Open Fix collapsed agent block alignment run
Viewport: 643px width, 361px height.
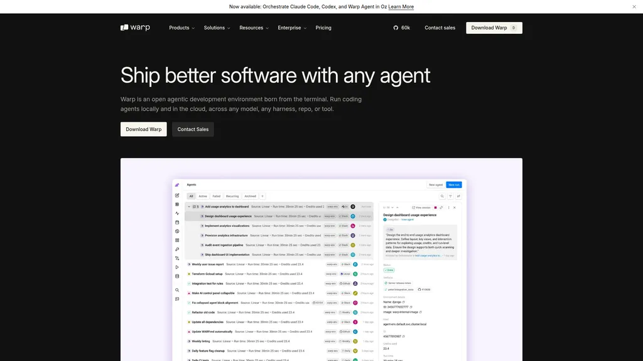279,303
